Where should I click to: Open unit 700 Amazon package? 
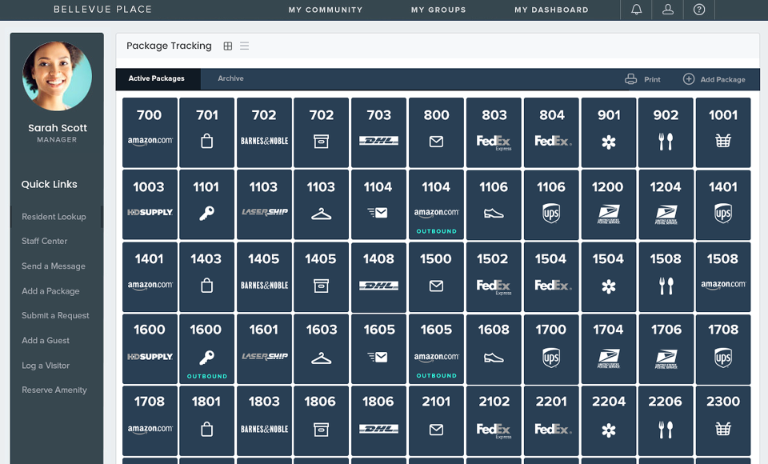(x=150, y=132)
